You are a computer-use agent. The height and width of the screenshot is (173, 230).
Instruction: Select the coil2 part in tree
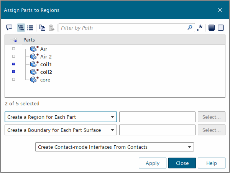point(46,72)
